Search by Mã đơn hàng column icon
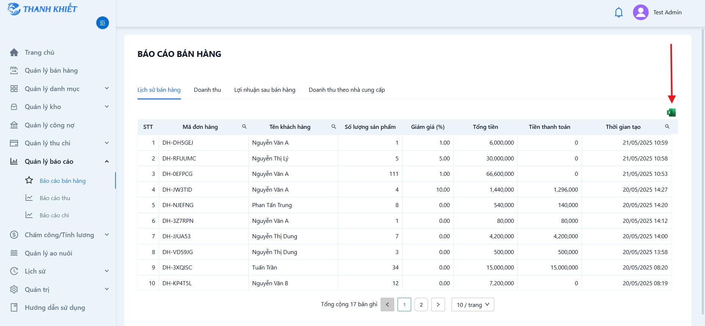 (x=244, y=127)
